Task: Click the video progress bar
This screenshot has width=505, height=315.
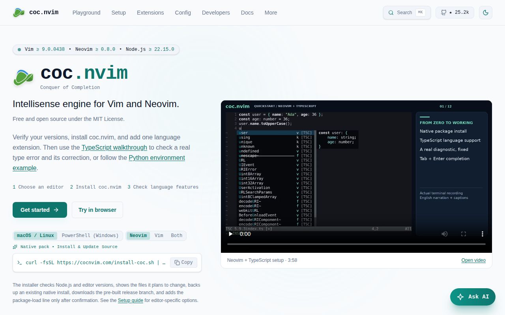Action: click(356, 244)
